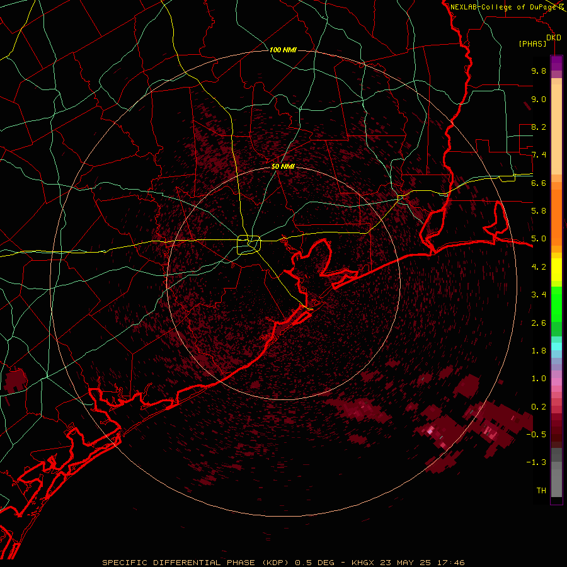567x567 pixels.
Task: Click the 2.6 scale value
Action: point(539,323)
